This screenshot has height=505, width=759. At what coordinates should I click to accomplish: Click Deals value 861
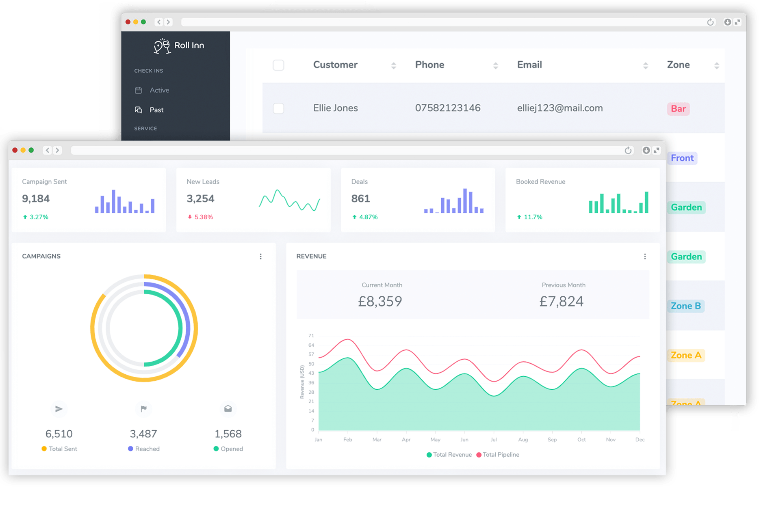click(x=360, y=199)
